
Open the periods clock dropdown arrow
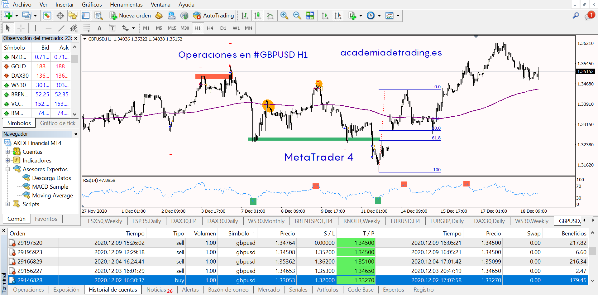(x=379, y=16)
